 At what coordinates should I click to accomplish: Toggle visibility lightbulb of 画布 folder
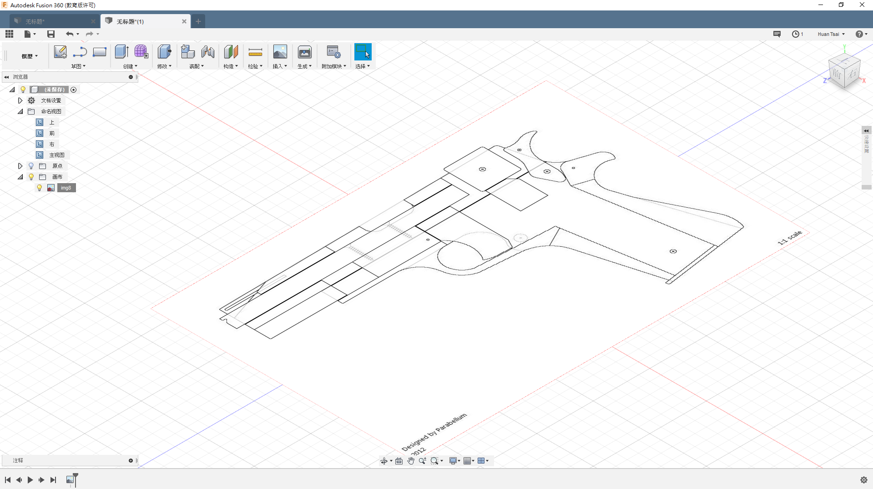click(x=31, y=177)
